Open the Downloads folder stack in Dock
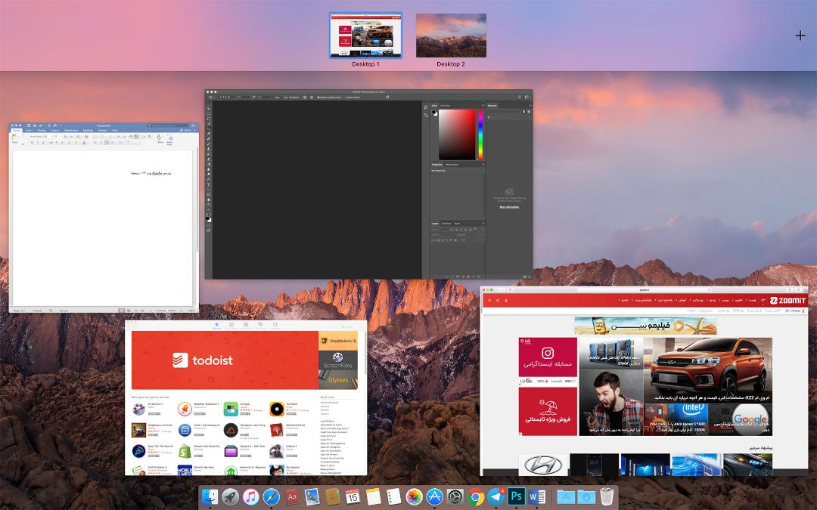Screen dimensions: 817x510 point(586,496)
